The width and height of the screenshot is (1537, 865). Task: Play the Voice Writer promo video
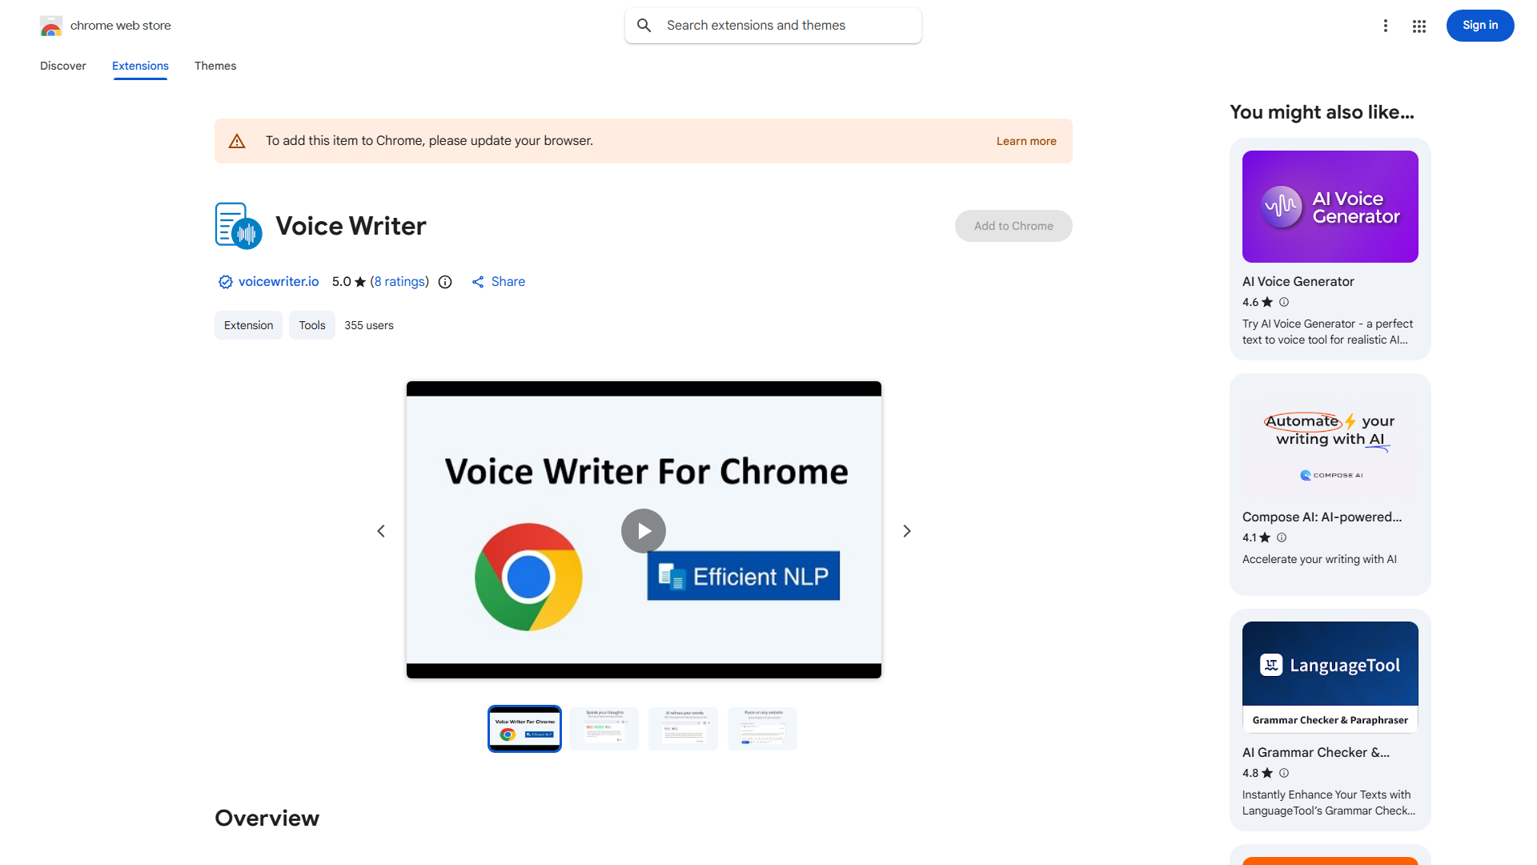643,530
